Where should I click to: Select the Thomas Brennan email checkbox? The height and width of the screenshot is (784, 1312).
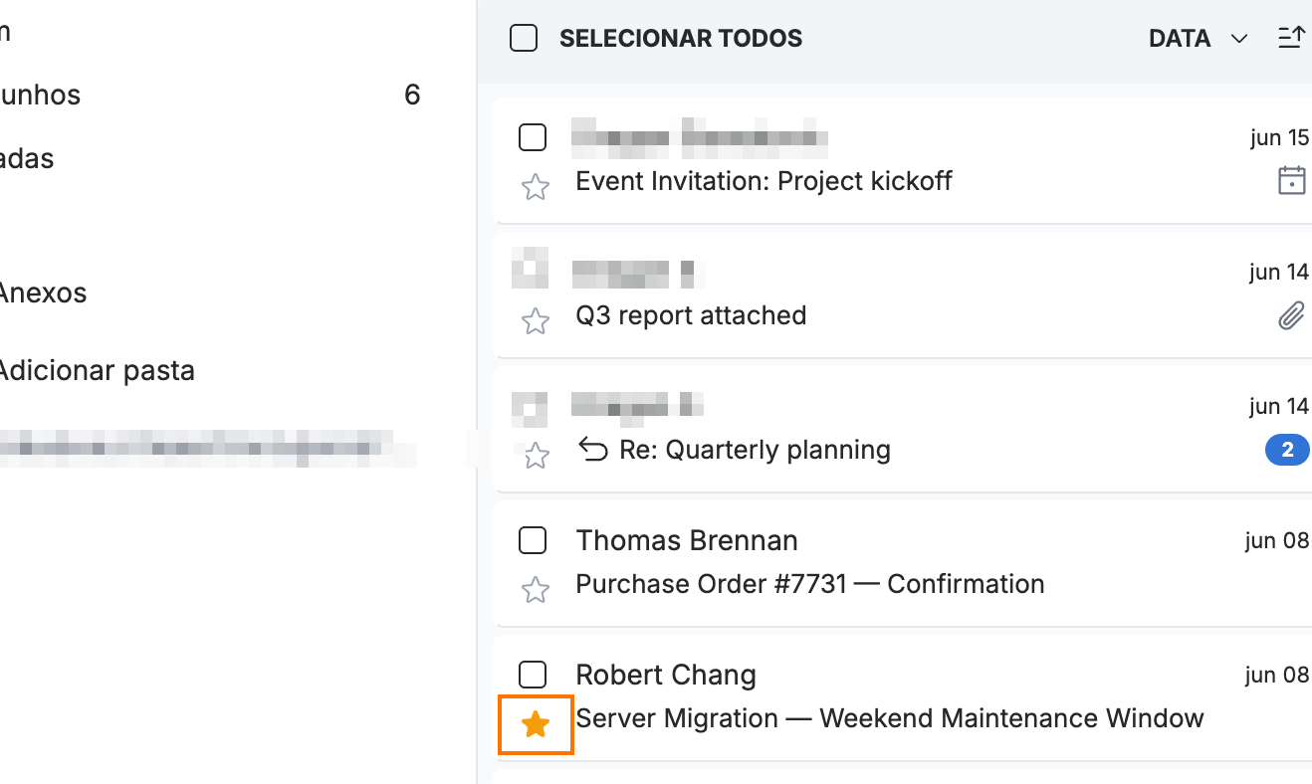533,540
